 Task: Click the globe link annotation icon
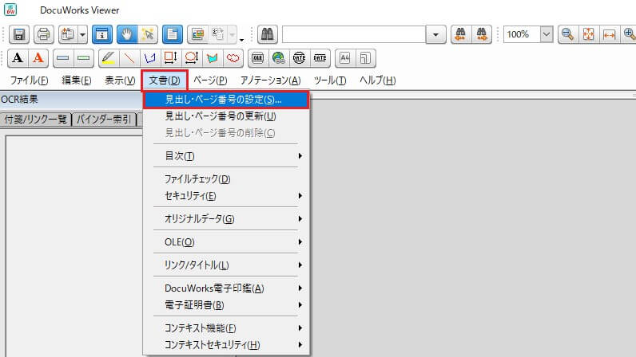click(278, 58)
